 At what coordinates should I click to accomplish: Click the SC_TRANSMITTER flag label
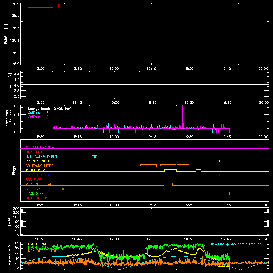coord(40,166)
